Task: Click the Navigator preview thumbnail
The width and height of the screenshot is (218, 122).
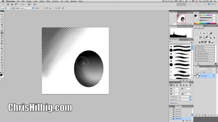Action: (181, 18)
